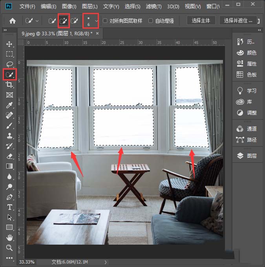The width and height of the screenshot is (265, 267).
Task: Select the History Brush tool
Action: tap(9, 146)
